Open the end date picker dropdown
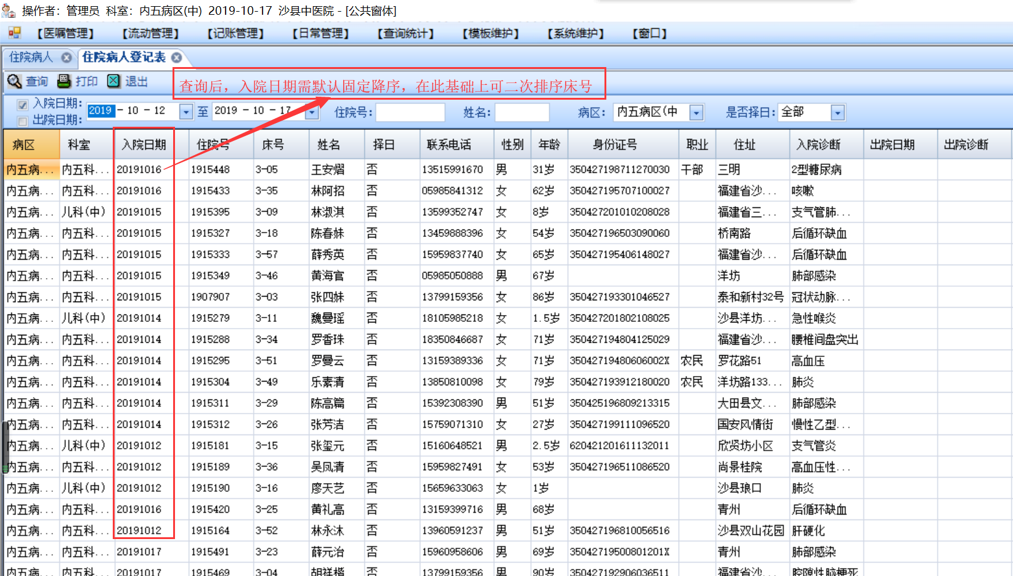 coord(312,112)
